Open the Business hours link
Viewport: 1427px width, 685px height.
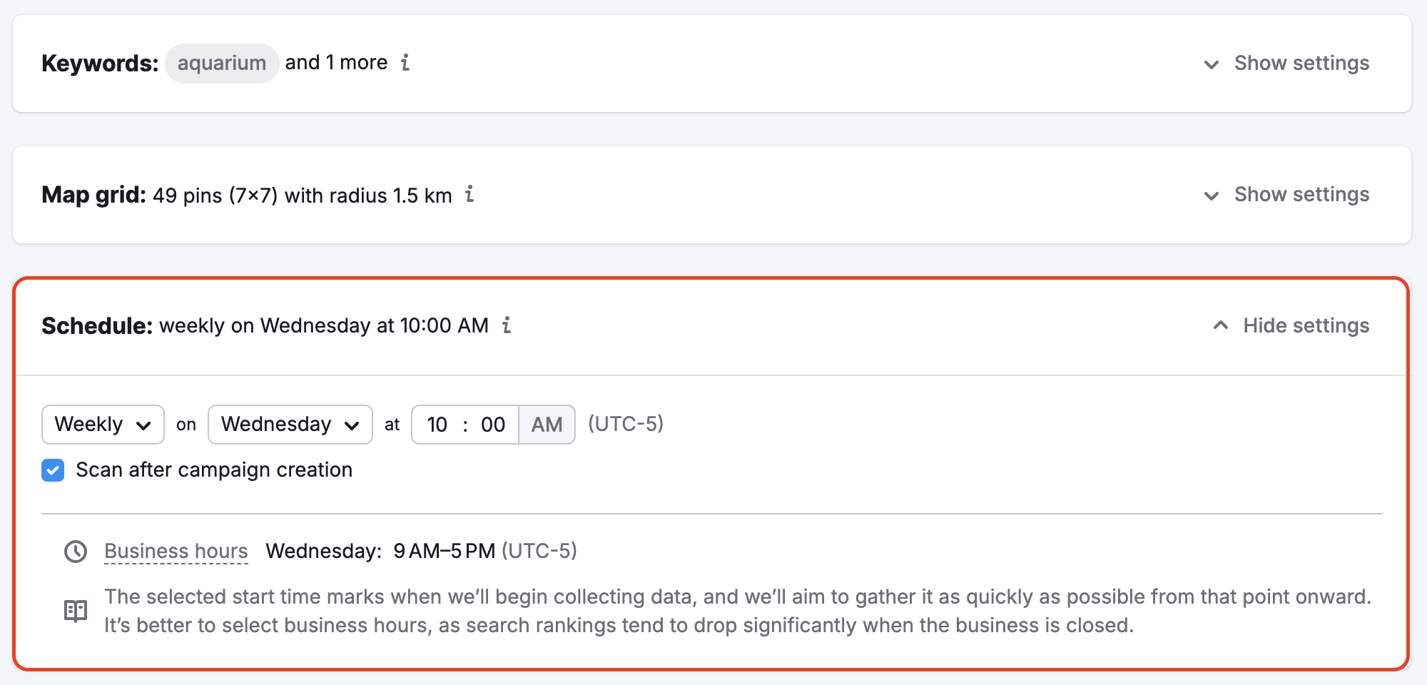point(176,550)
